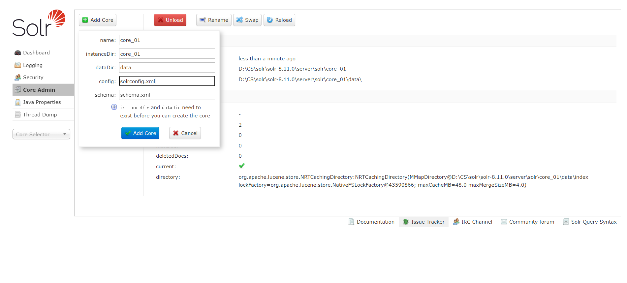Open Java Properties from the sidebar
This screenshot has height=283, width=627.
click(43, 102)
